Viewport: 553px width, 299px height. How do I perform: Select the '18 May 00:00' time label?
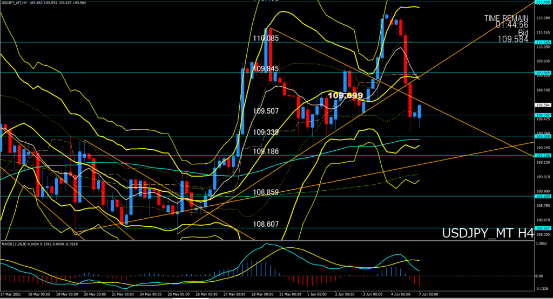[x=39, y=294]
